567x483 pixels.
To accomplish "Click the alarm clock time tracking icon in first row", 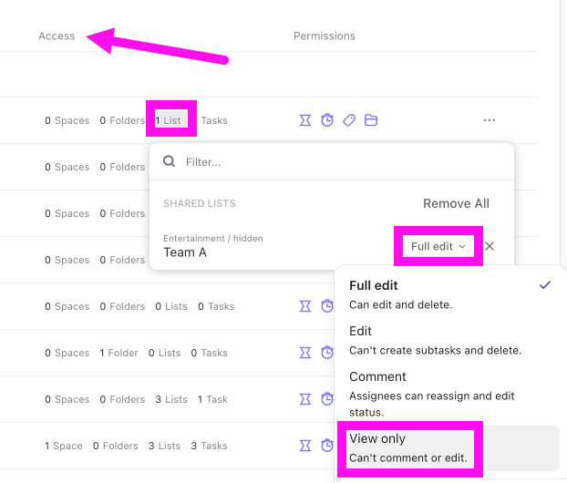I will [x=327, y=120].
